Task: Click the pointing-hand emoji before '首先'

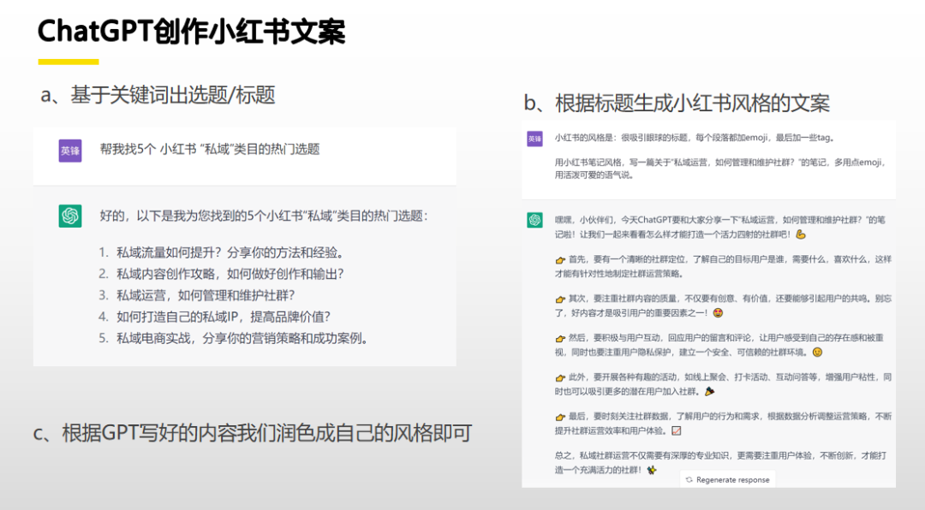Action: [560, 259]
